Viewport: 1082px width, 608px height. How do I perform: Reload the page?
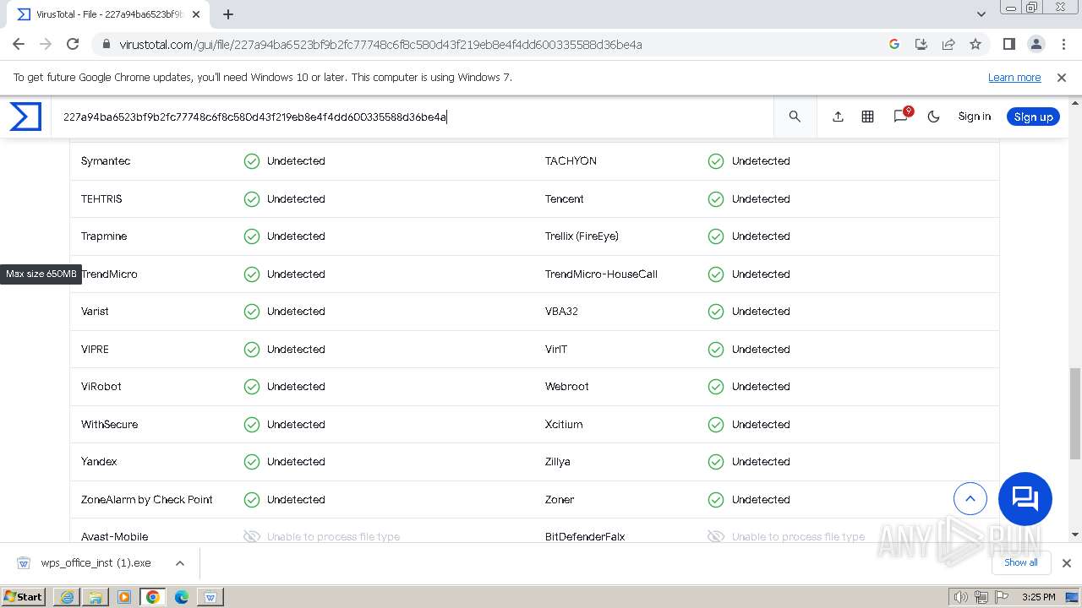[x=73, y=44]
